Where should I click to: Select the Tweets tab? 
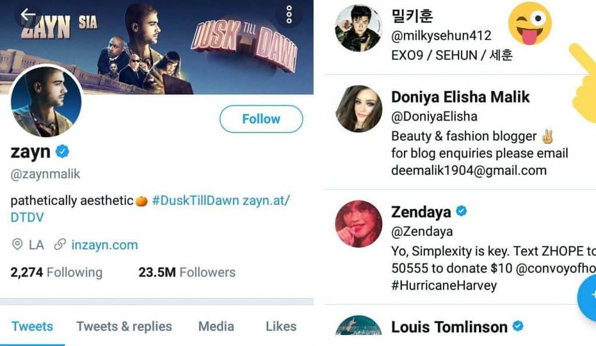point(32,326)
